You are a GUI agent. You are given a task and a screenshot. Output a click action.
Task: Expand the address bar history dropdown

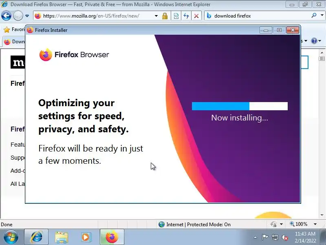(156, 16)
